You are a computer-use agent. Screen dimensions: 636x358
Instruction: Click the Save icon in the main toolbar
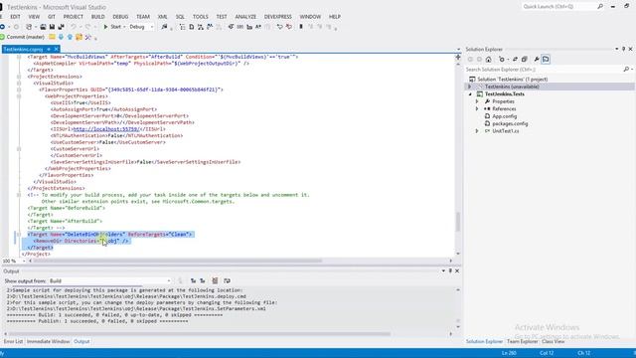click(52, 27)
